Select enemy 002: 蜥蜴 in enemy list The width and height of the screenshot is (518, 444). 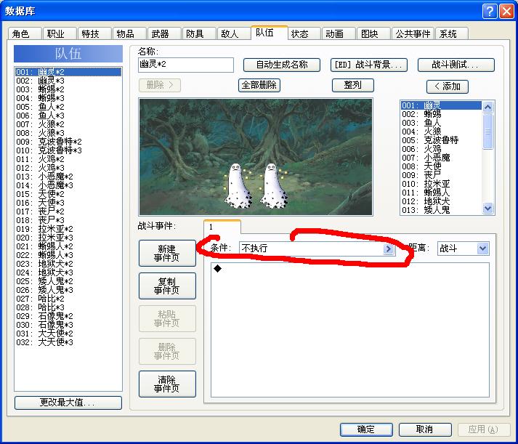click(x=441, y=114)
